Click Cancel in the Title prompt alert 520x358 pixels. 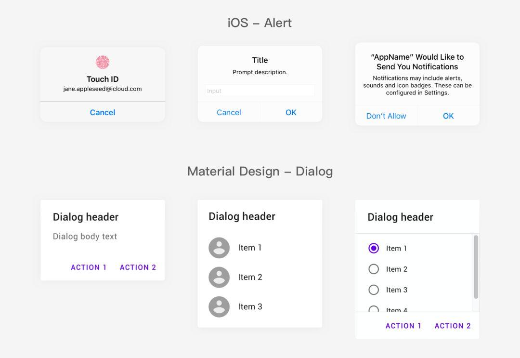(229, 112)
